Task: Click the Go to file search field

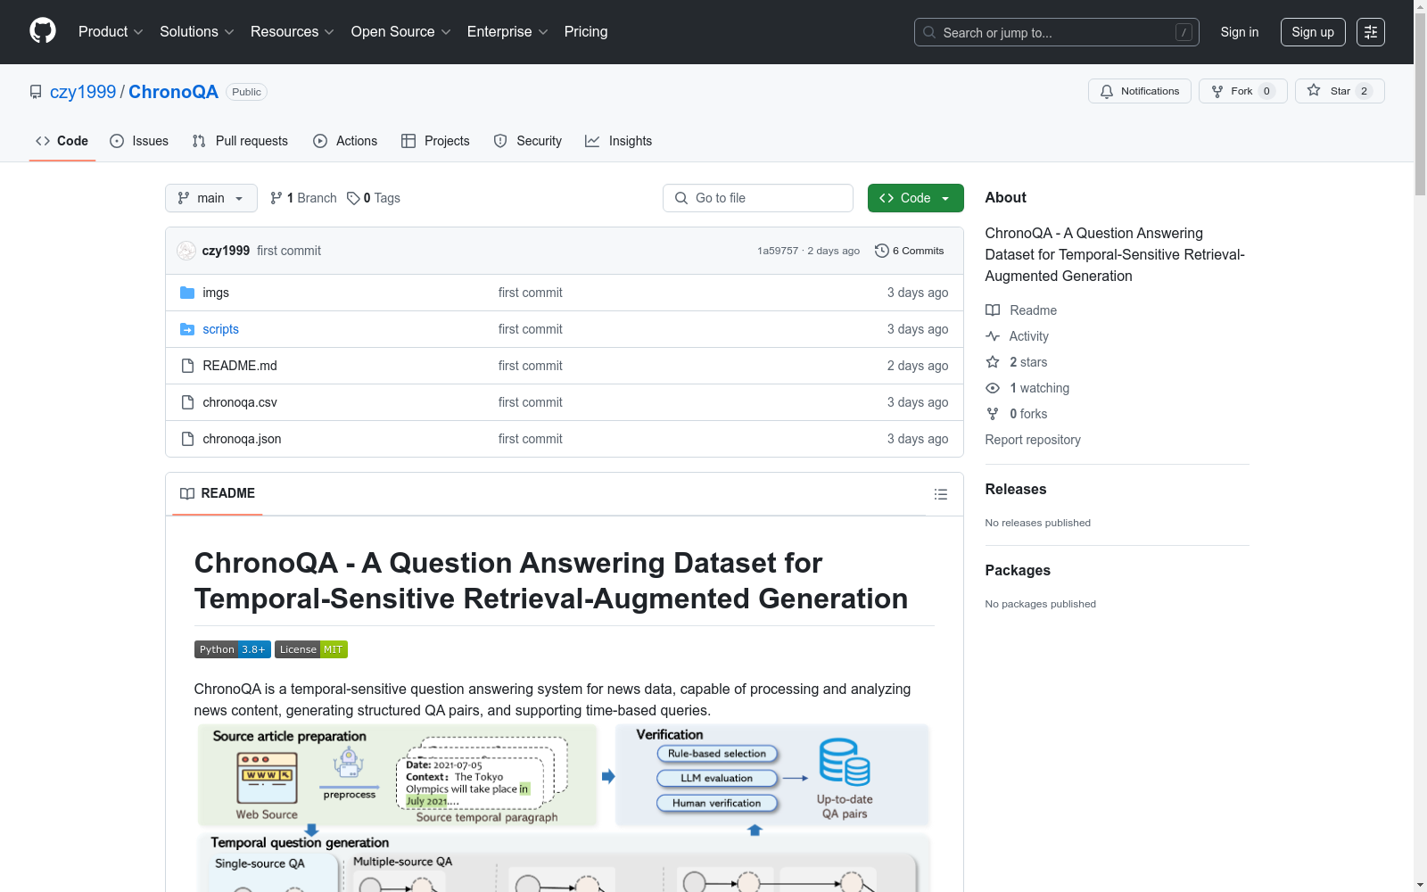Action: point(758,198)
